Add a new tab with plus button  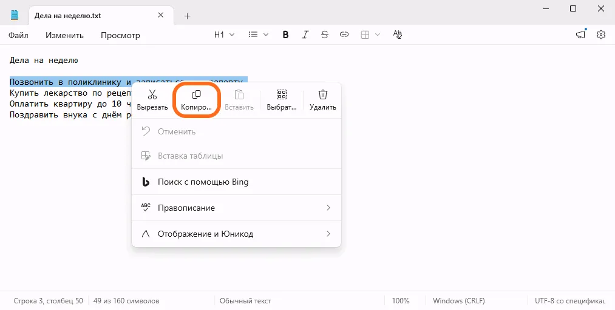[x=187, y=16]
